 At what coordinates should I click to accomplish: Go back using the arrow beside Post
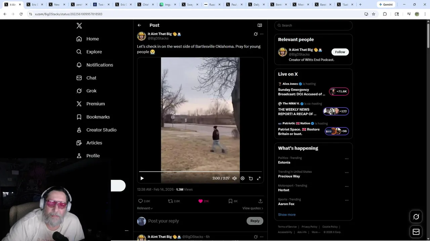[139, 25]
